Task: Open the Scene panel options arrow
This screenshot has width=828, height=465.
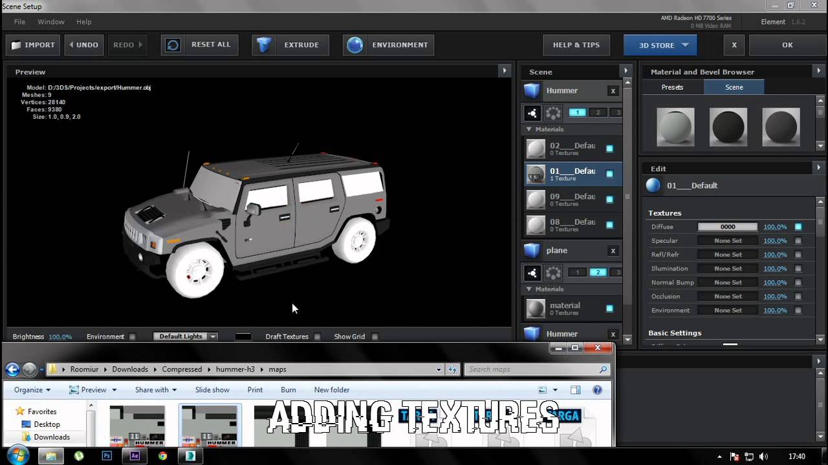Action: tap(626, 70)
